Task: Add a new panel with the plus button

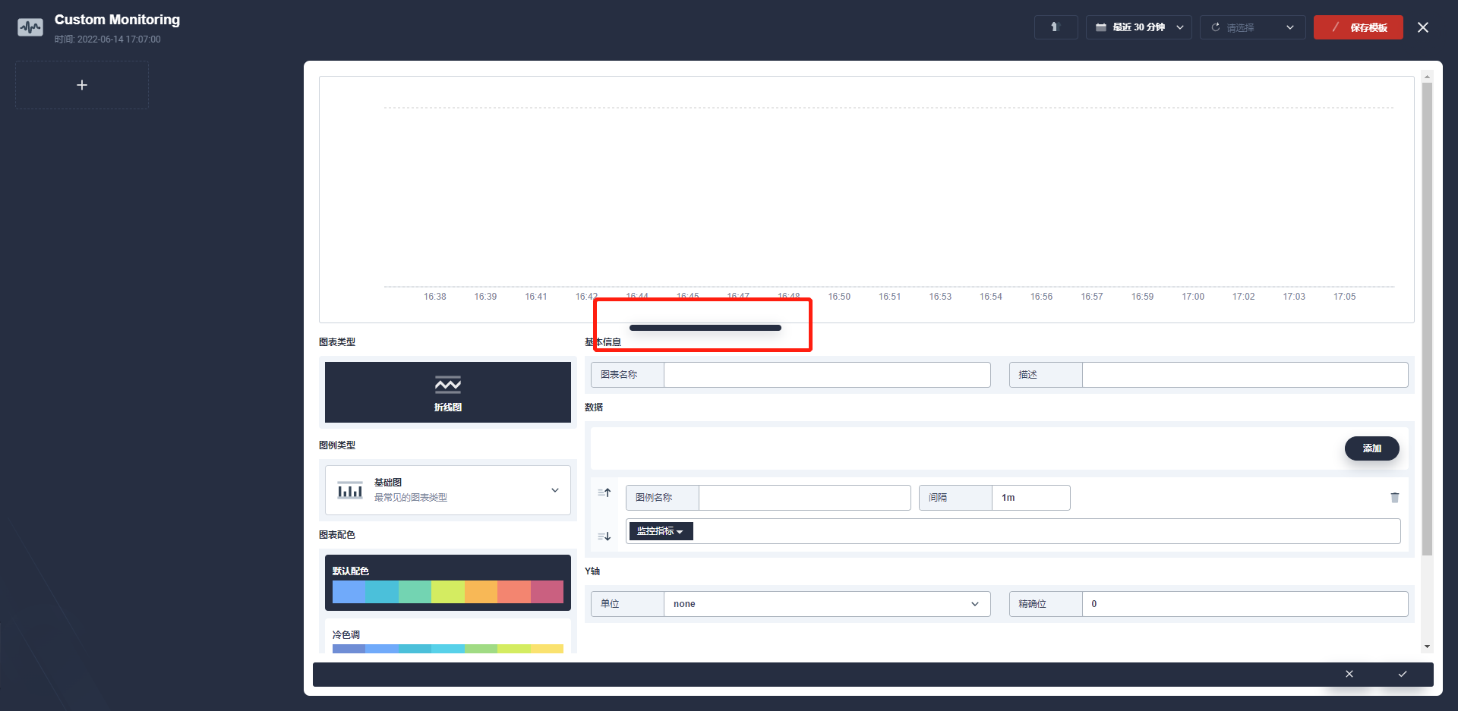Action: [82, 85]
